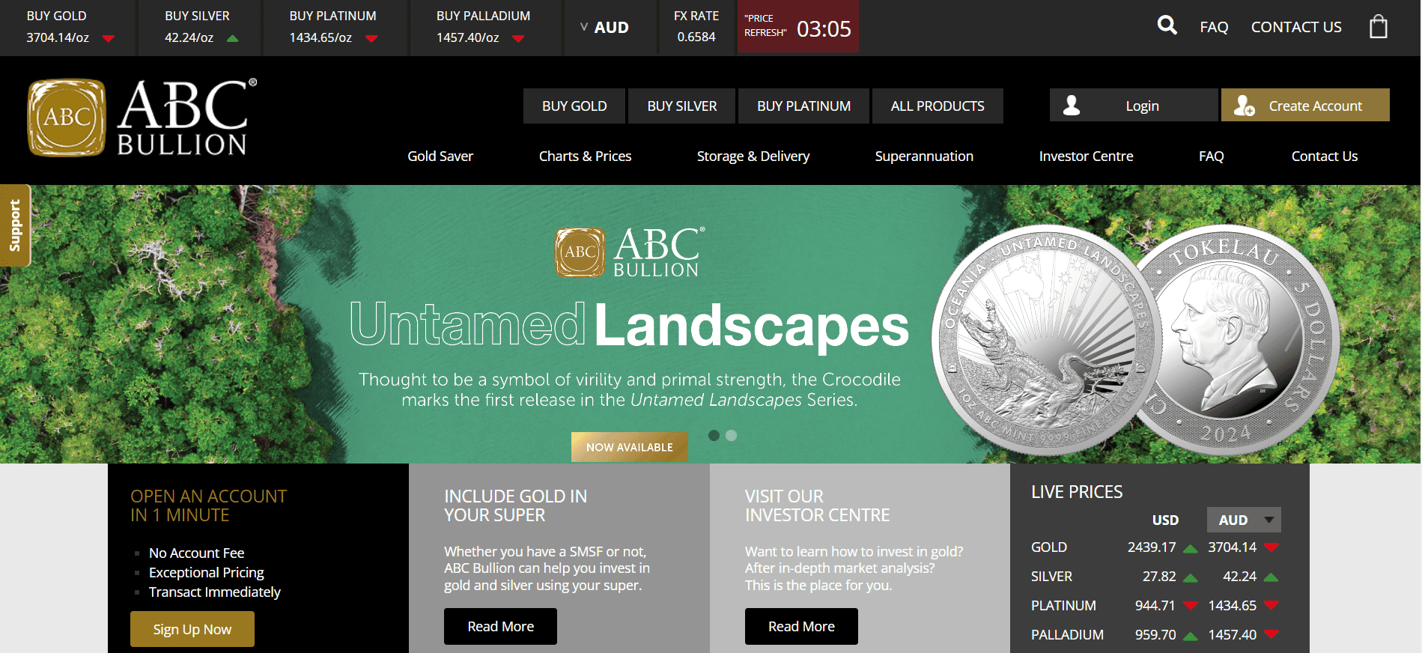Click red down arrow beside Buy Gold price
The height and width of the screenshot is (653, 1422).
pyautogui.click(x=109, y=39)
